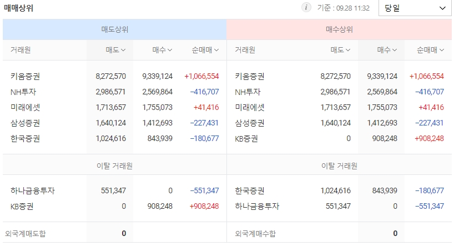Click the info icon next to 기준 time

pyautogui.click(x=306, y=7)
